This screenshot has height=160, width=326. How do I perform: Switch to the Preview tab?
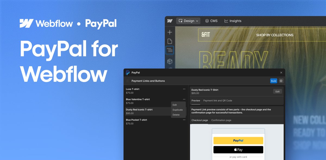(x=196, y=101)
